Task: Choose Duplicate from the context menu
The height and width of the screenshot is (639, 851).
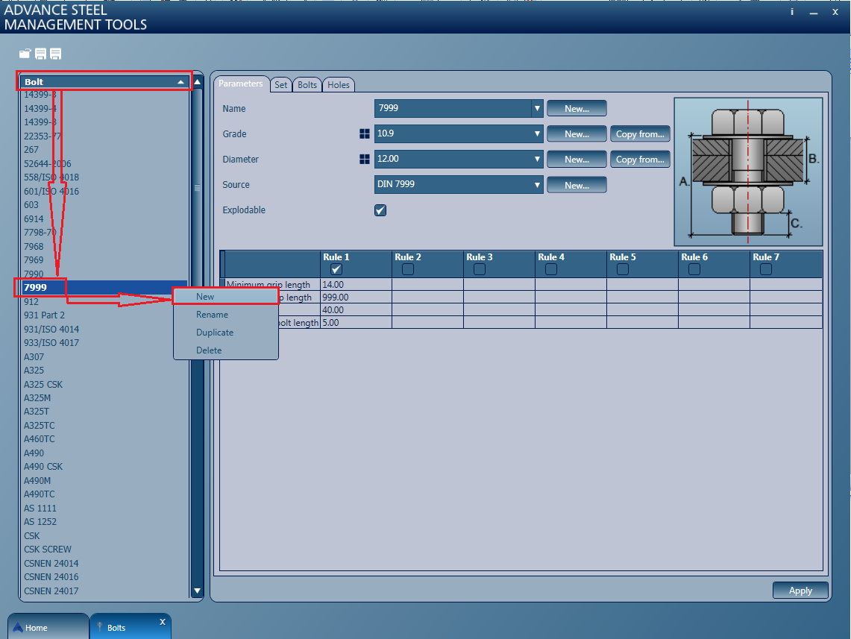Action: tap(226, 333)
